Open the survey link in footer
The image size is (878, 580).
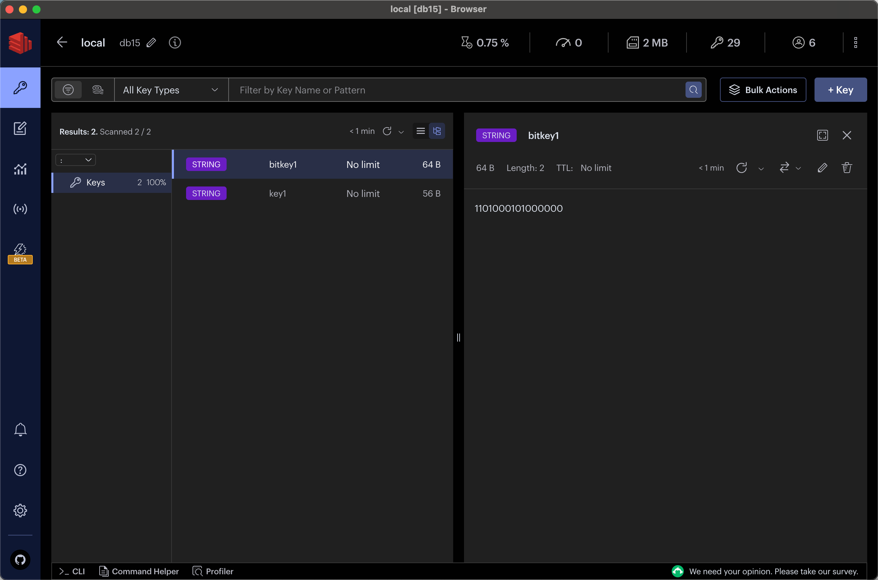pyautogui.click(x=765, y=571)
